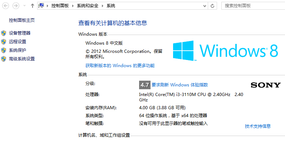Click the 搜索控制面板 search box
Image resolution: width=285 pixels, height=141 pixels.
253,6
